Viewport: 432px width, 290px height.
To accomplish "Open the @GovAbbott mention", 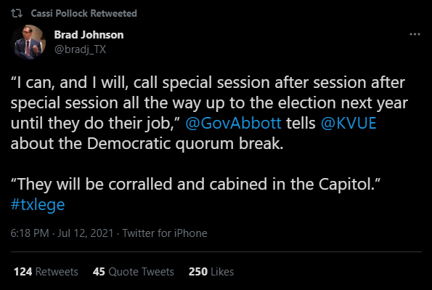I will coord(233,123).
